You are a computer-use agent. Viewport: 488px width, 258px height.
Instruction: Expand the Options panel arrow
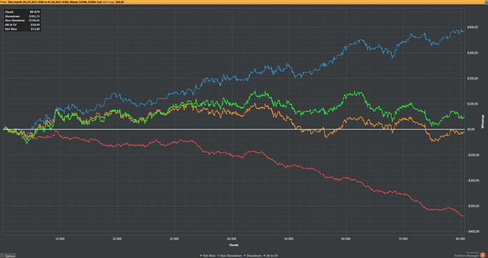tap(3, 256)
